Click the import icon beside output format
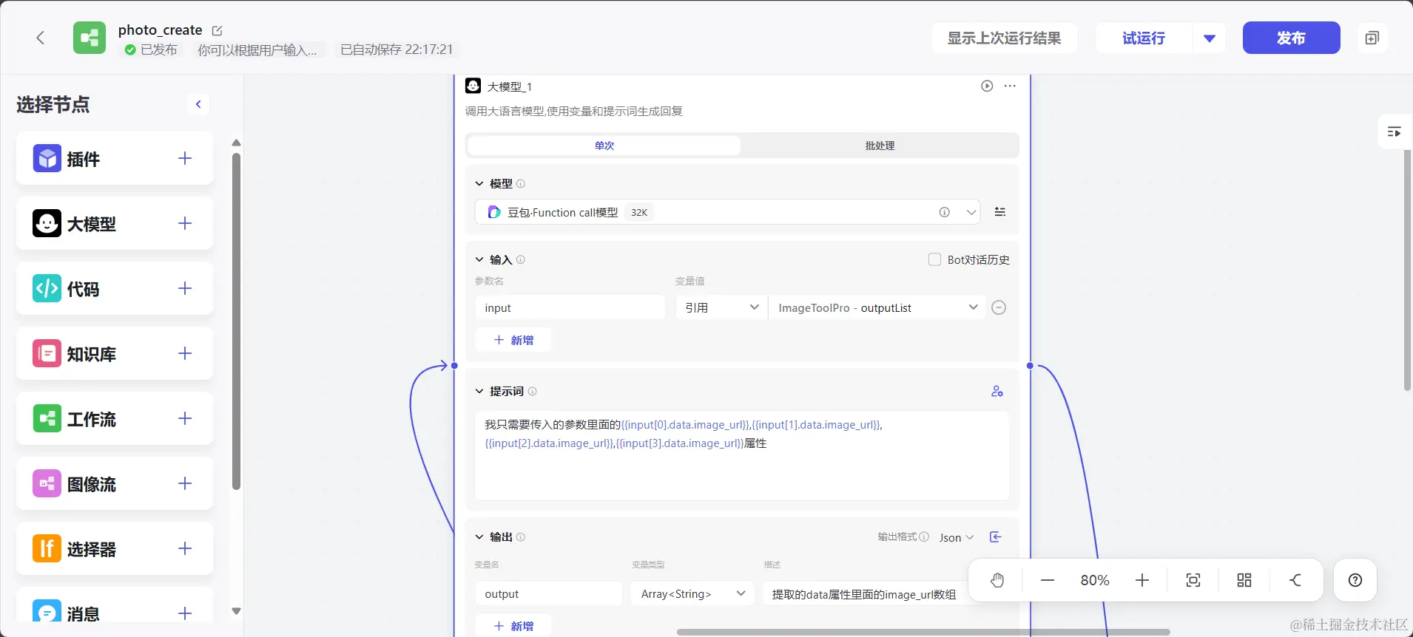Viewport: 1413px width, 637px height. coord(996,537)
